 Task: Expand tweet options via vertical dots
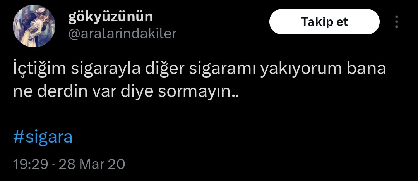(x=397, y=22)
